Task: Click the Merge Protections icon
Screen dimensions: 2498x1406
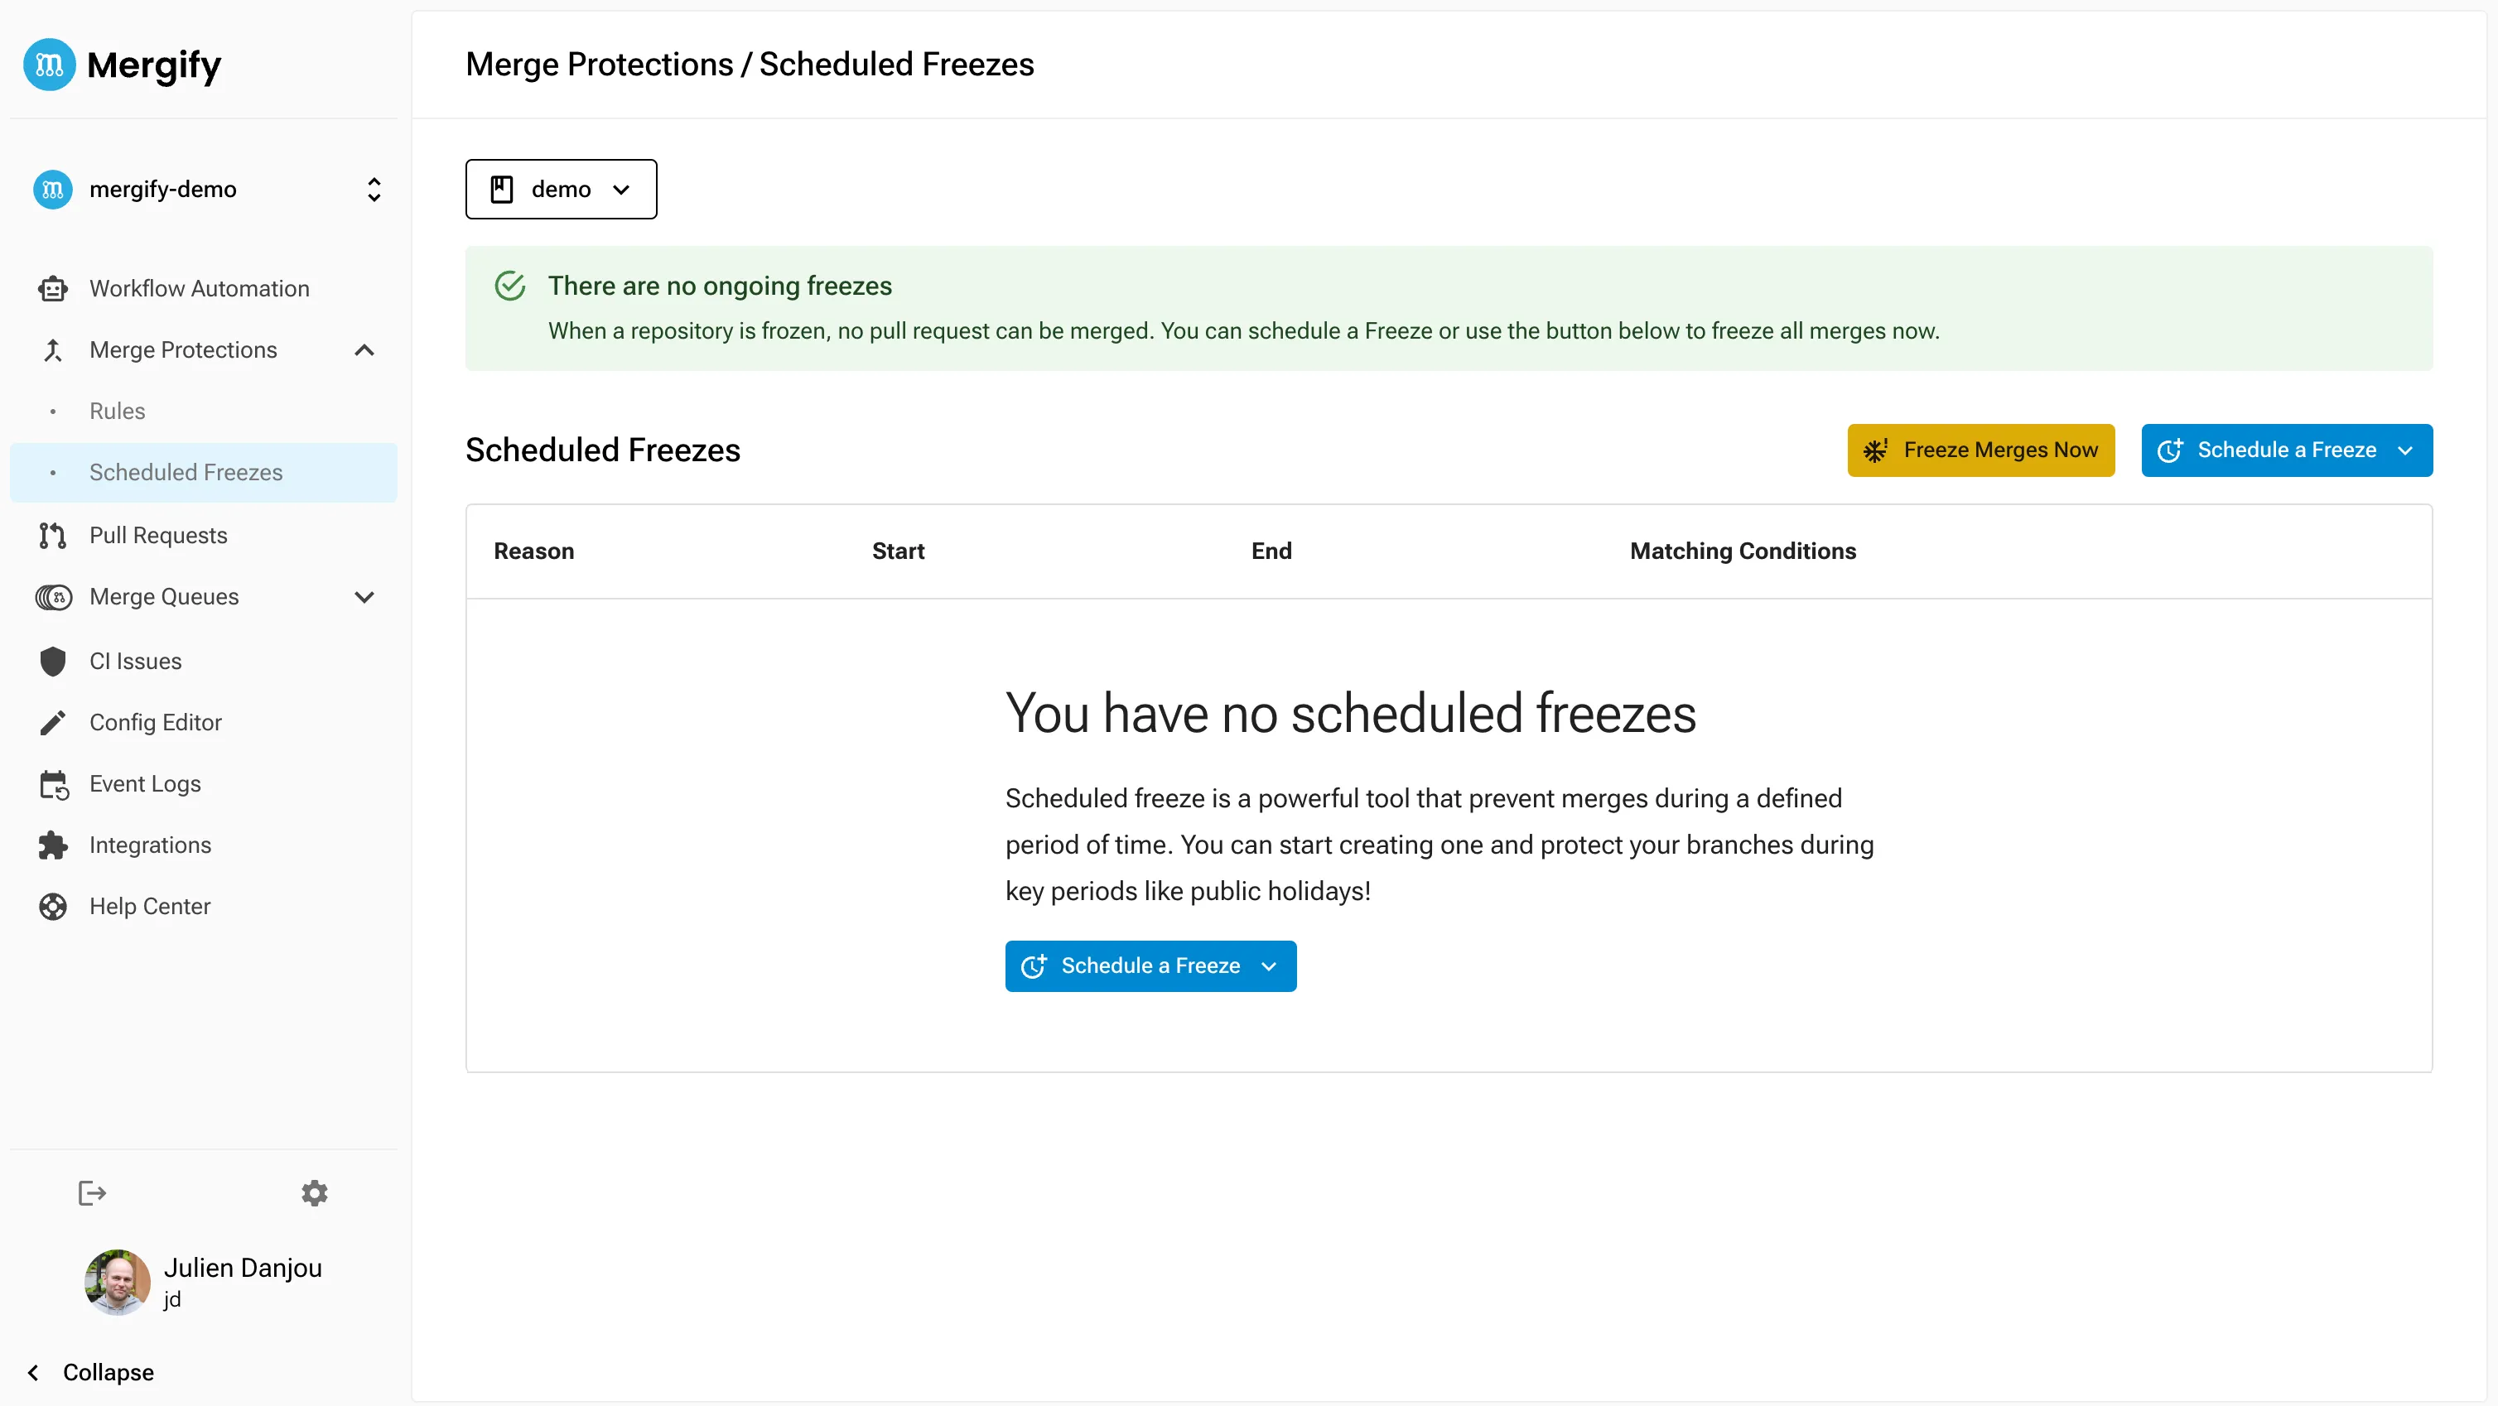Action: (x=53, y=349)
